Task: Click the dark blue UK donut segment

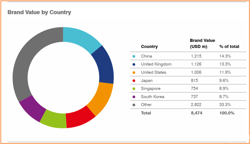Action: [x=105, y=65]
